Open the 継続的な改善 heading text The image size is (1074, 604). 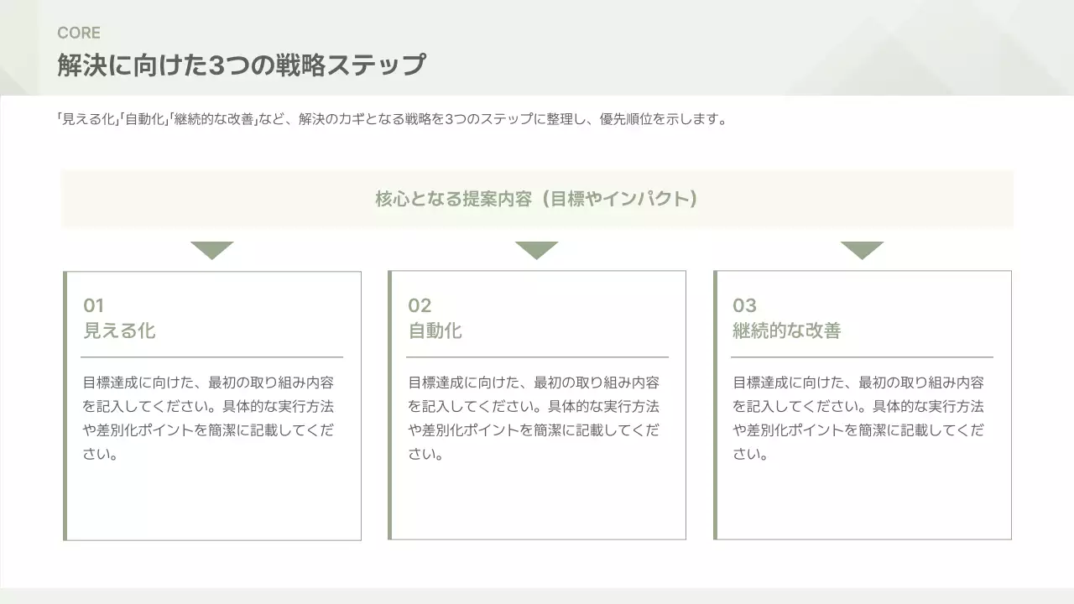coord(785,331)
